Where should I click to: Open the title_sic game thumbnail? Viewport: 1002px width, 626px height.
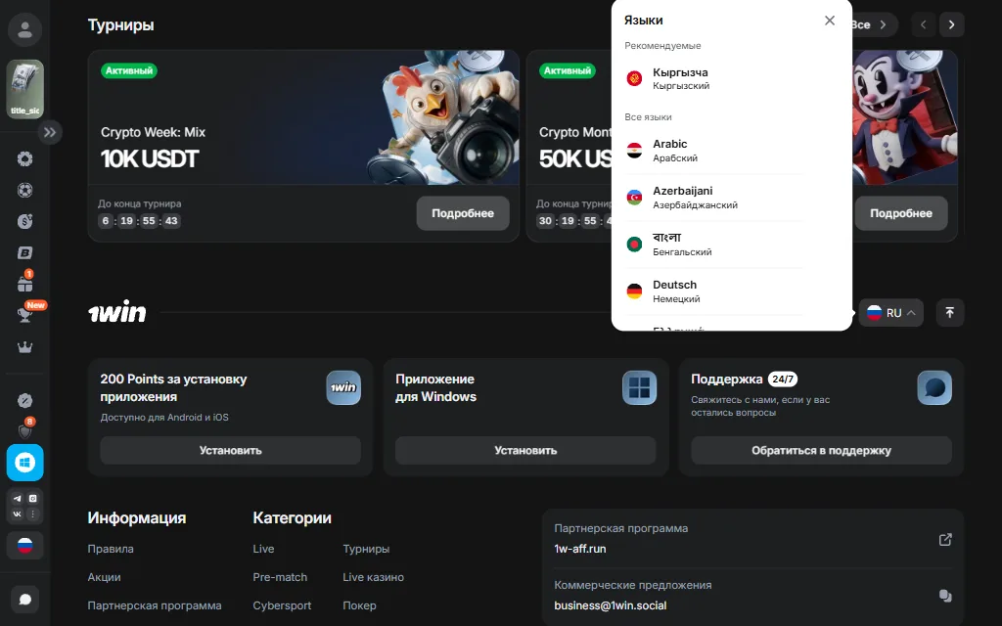pos(24,89)
